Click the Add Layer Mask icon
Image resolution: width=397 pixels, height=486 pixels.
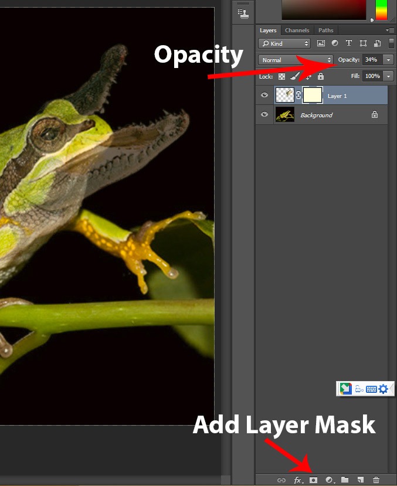pos(313,480)
